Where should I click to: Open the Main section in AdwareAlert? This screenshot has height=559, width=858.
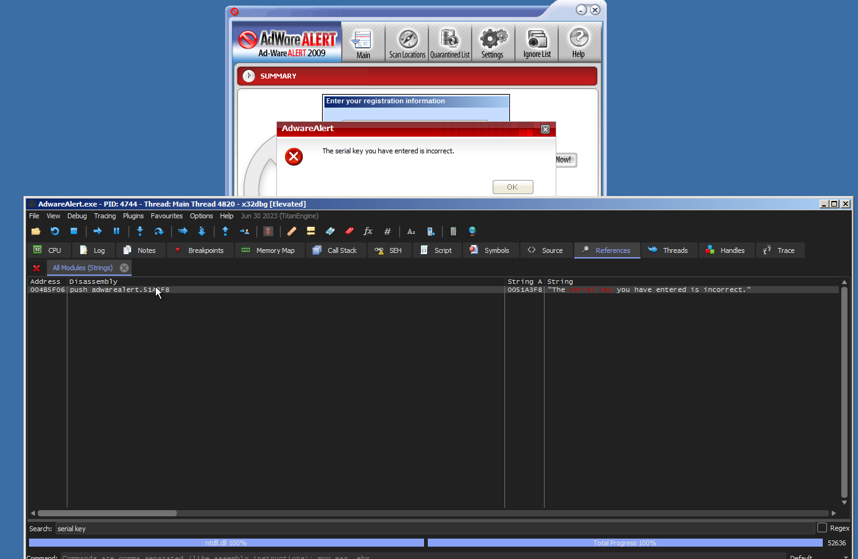[363, 43]
